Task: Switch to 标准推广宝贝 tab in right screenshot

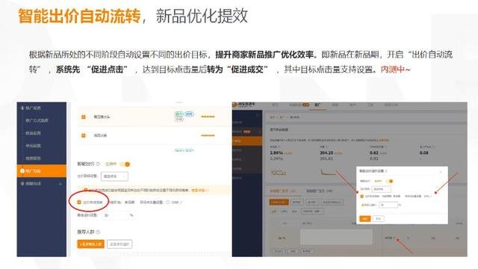Action: coord(282,191)
